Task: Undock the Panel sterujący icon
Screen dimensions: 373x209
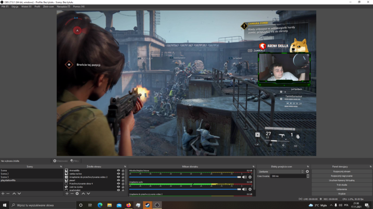Action: 370,167
